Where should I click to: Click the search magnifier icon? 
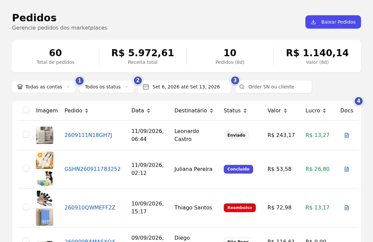(x=242, y=87)
